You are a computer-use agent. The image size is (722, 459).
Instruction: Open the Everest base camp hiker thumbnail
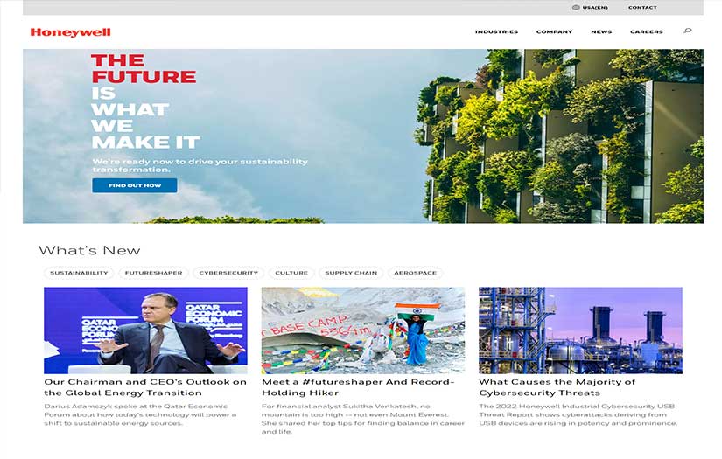(x=363, y=330)
